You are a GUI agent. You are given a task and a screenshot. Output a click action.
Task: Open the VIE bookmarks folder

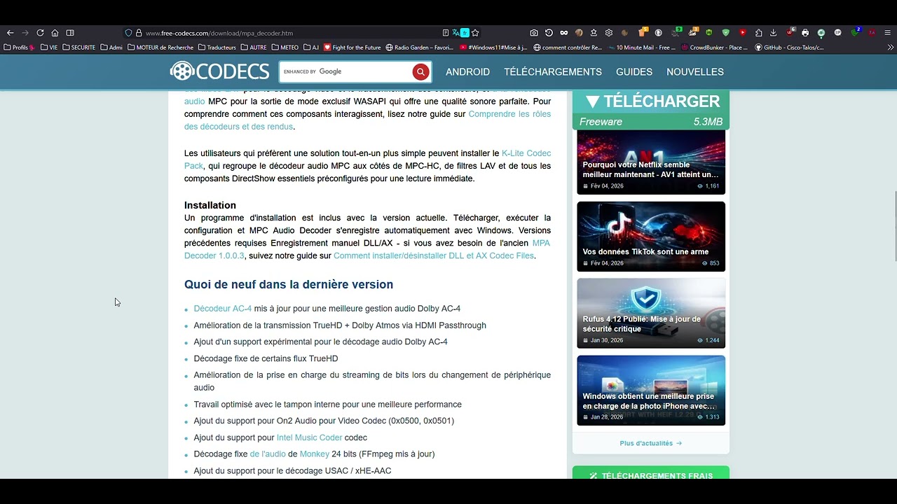coord(49,48)
